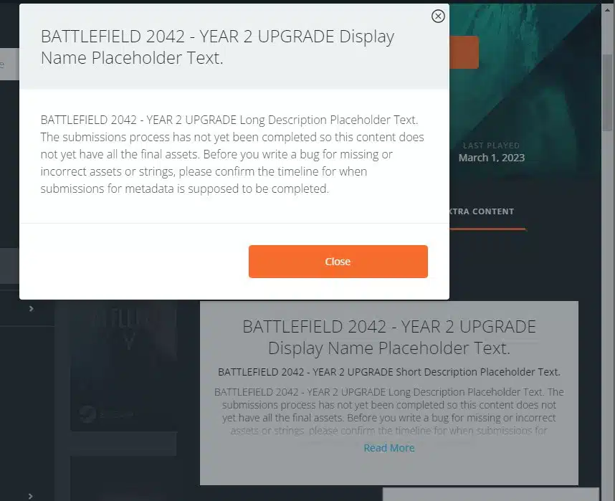615x501 pixels.
Task: Click the orange button behind the dialog
Action: click(x=464, y=53)
